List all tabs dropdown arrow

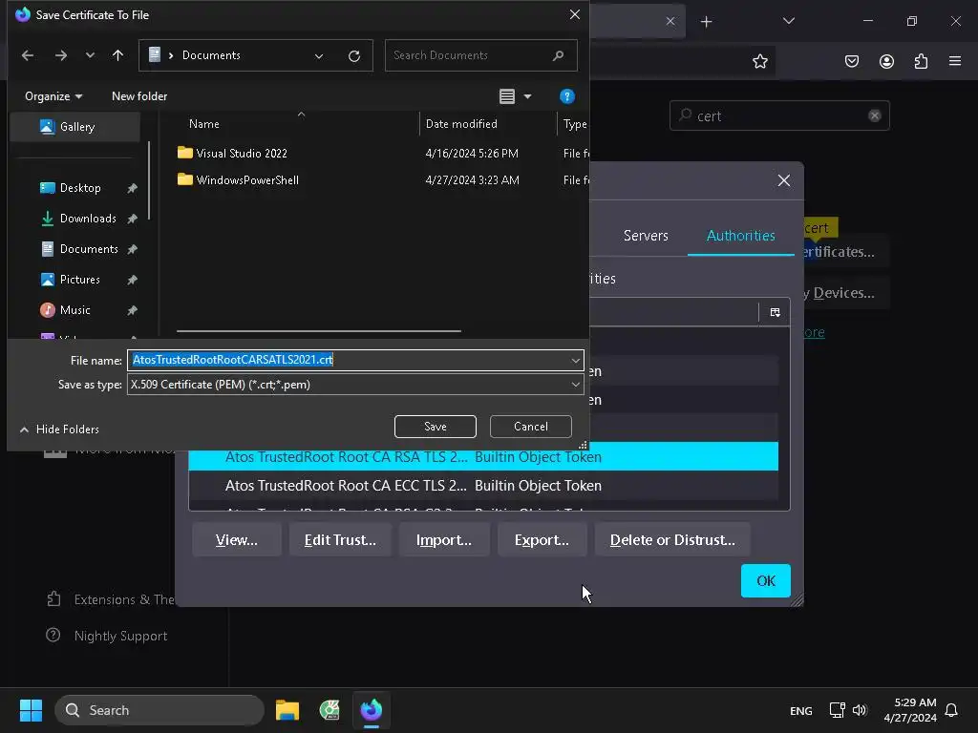coord(788,21)
